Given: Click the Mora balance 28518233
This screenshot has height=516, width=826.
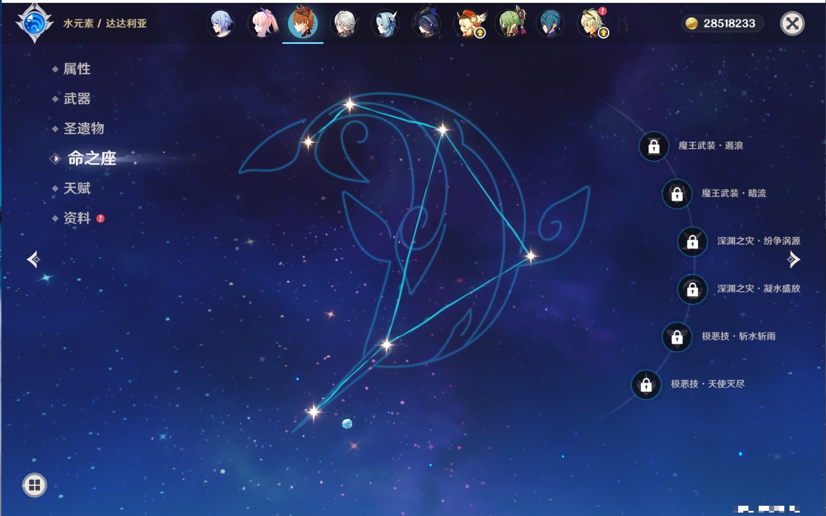Looking at the screenshot, I should coord(722,23).
